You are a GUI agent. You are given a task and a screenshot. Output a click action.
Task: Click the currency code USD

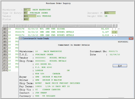pyautogui.click(x=37, y=96)
